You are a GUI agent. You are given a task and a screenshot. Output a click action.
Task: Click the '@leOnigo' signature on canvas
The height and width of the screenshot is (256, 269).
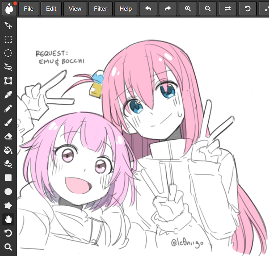pyautogui.click(x=187, y=243)
